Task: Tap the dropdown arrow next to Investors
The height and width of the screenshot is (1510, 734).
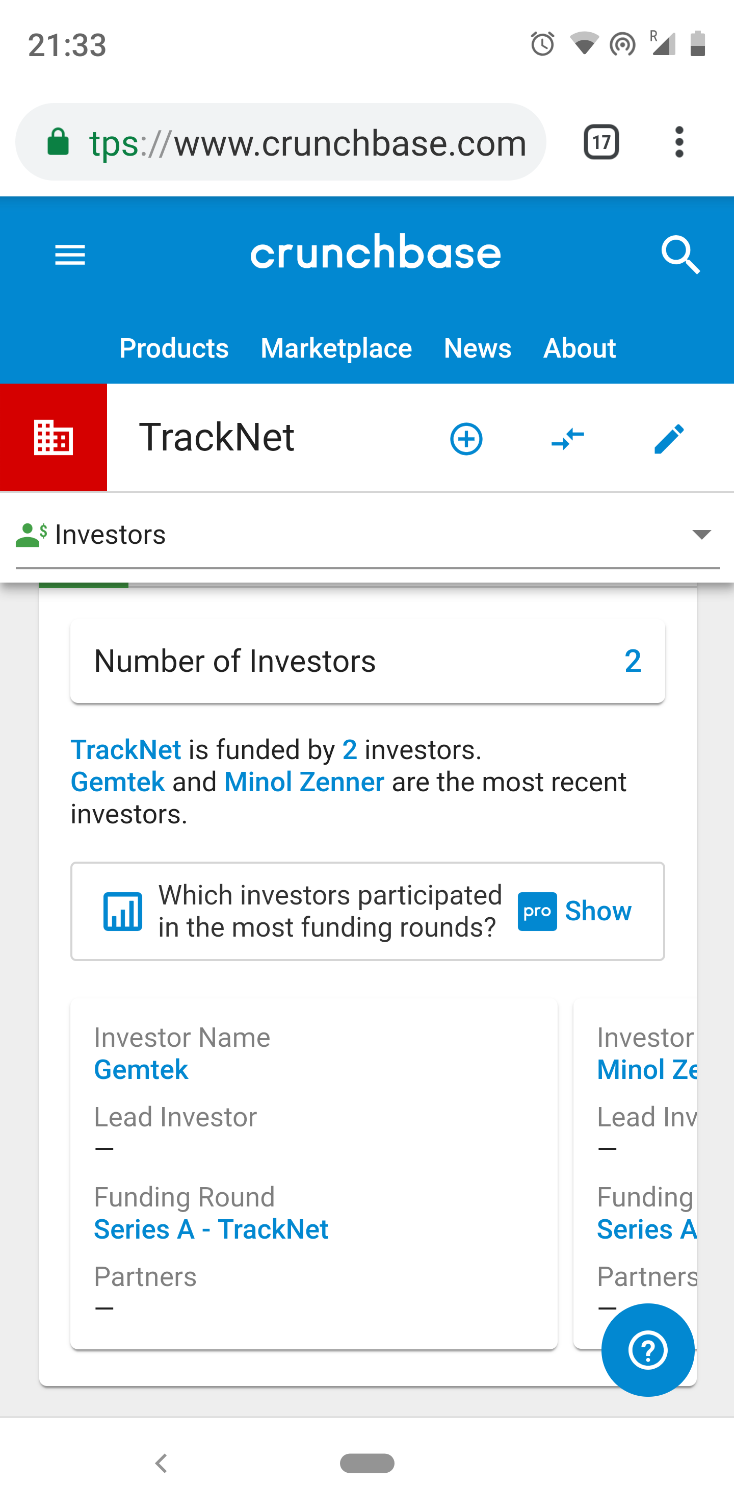Action: (701, 534)
